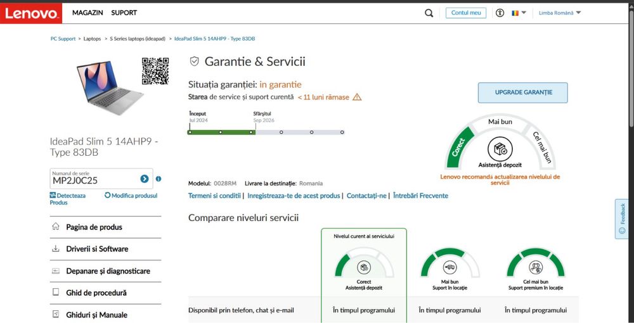
Task: Click the Început marker on warranty timeline
Action: 190,132
